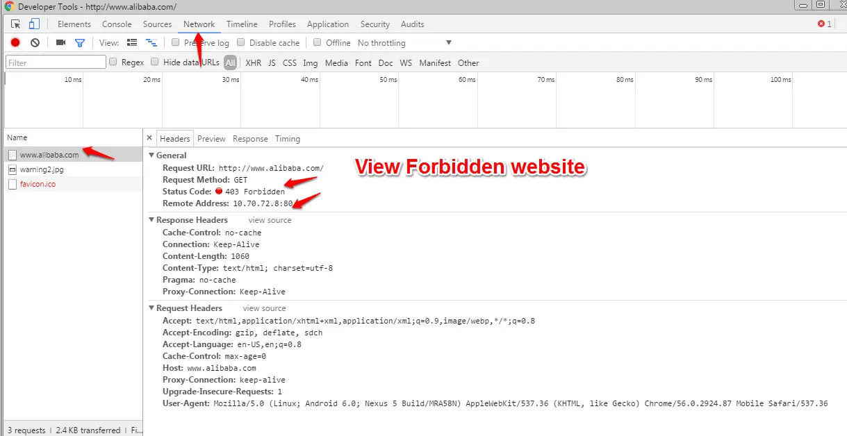847x436 pixels.
Task: Filter requests by Img
Action: point(311,62)
